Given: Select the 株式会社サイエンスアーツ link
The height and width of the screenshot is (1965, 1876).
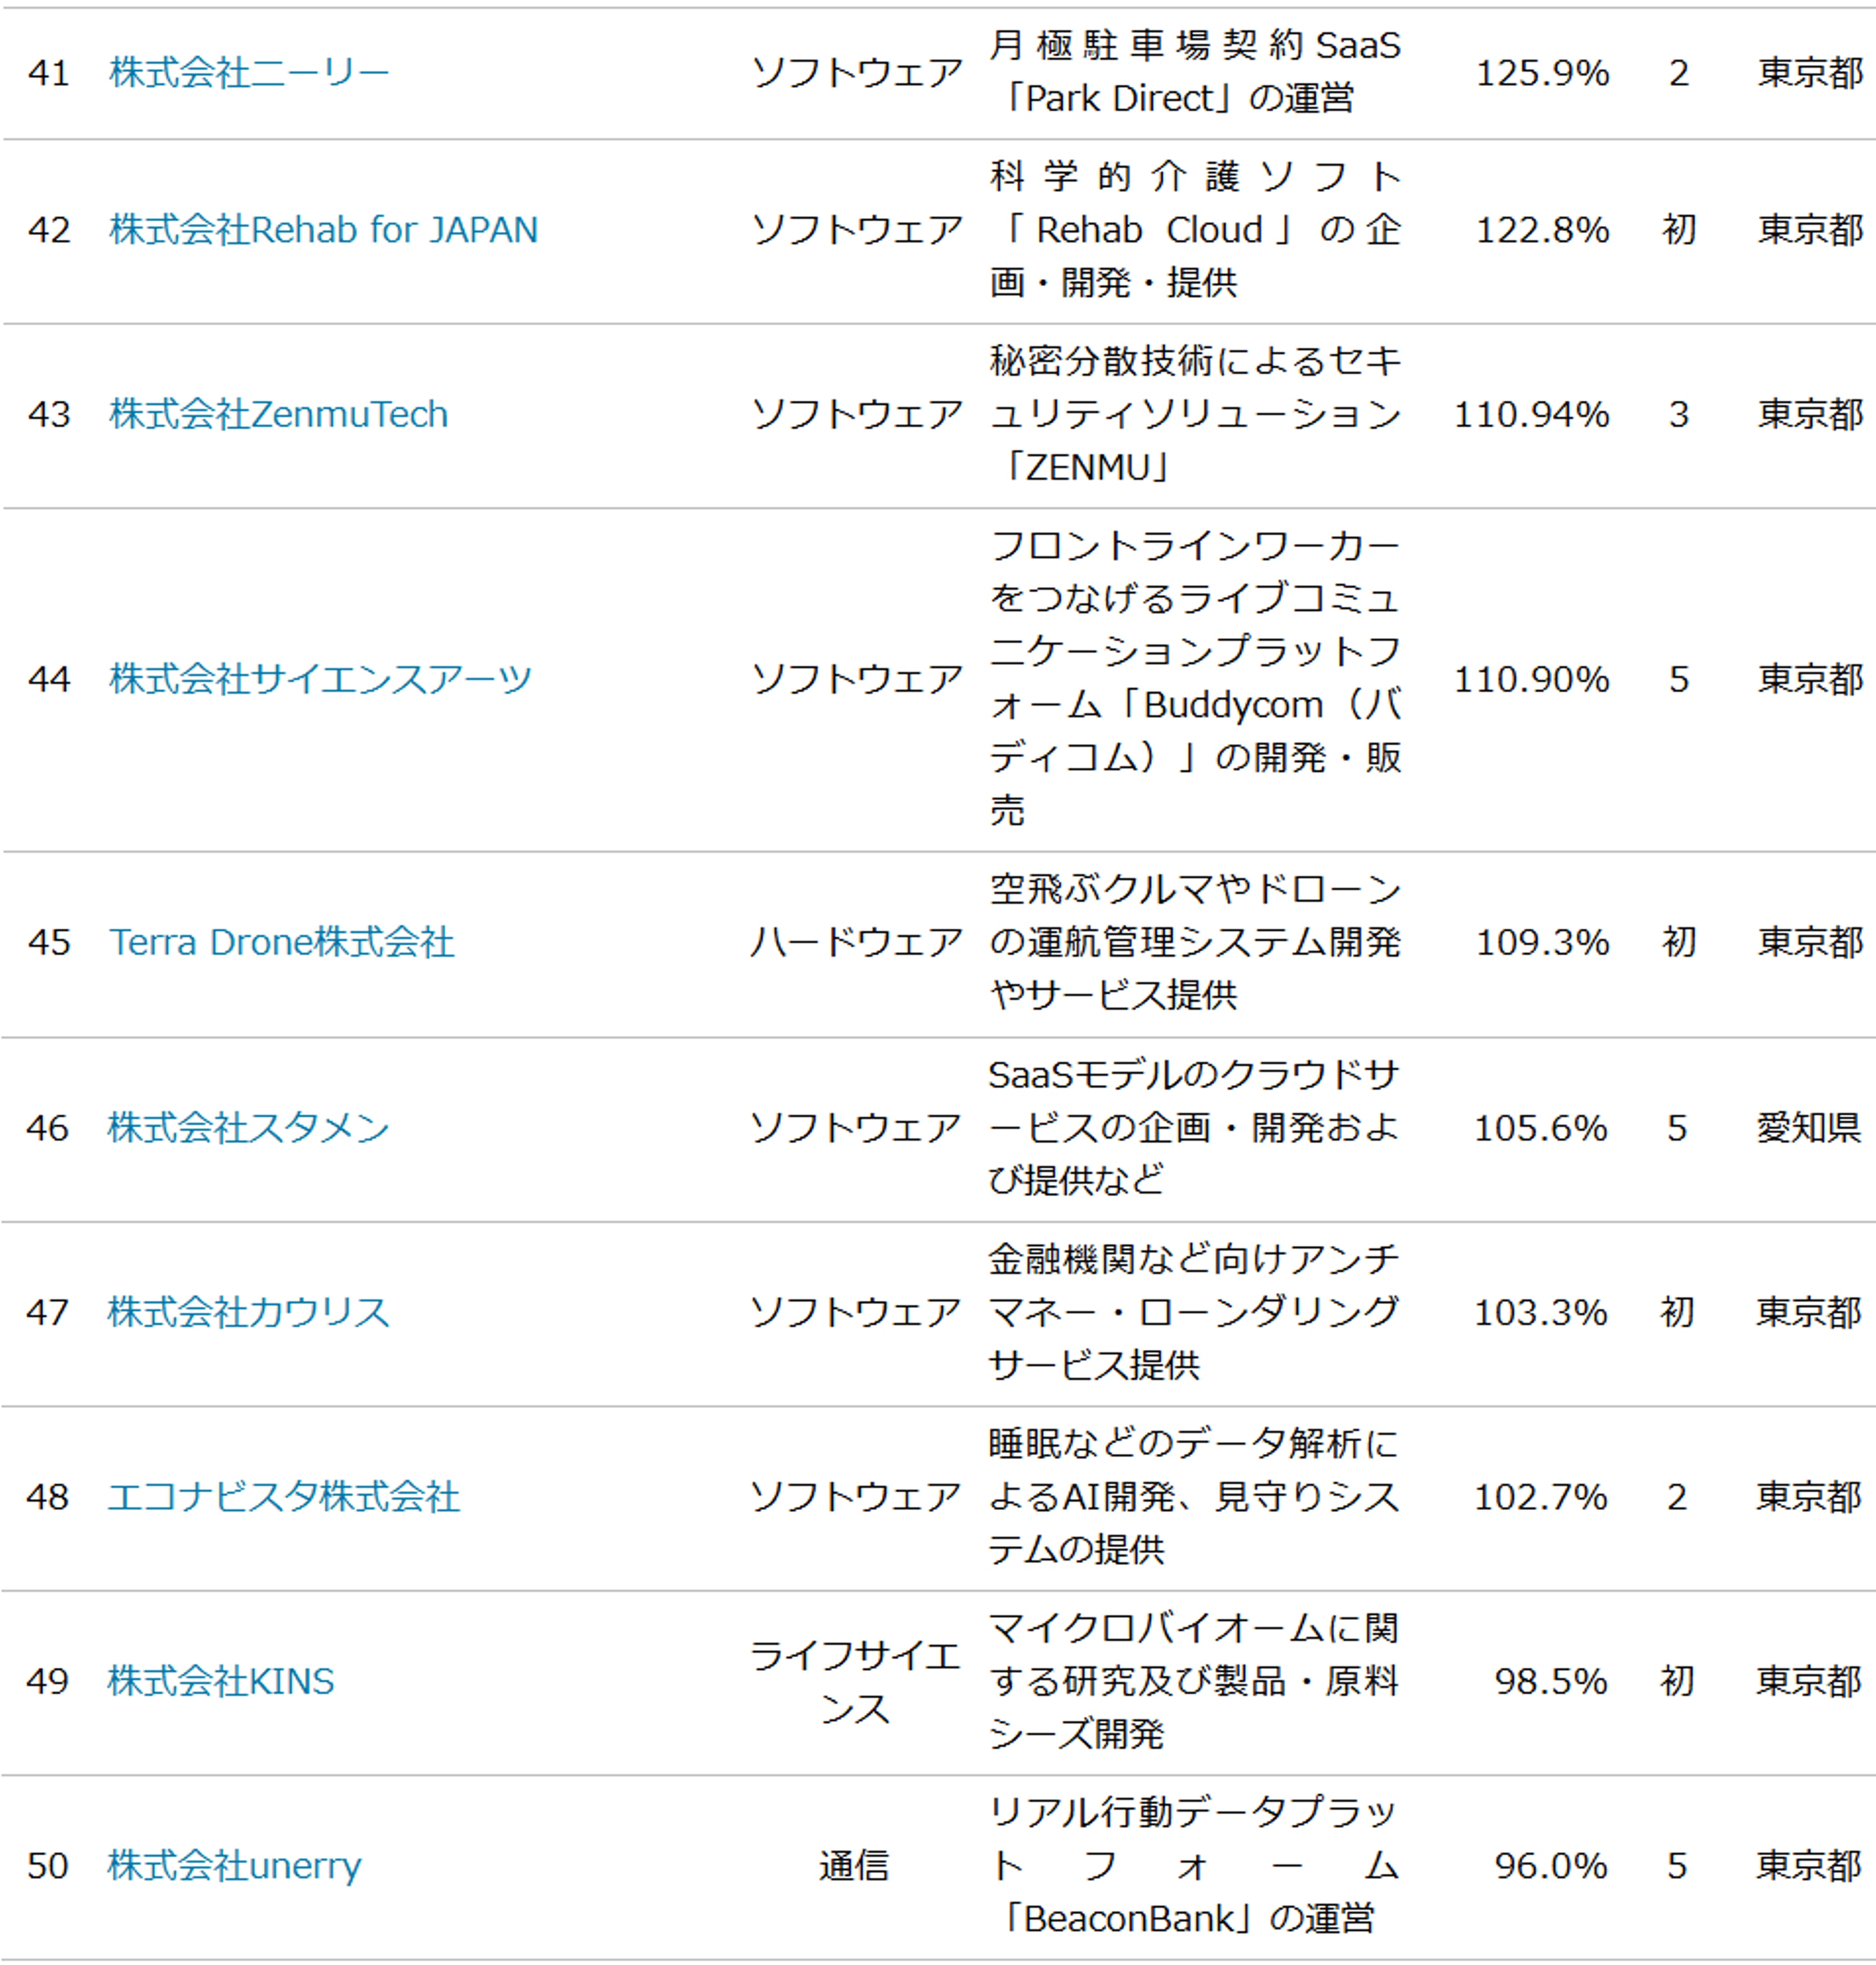Looking at the screenshot, I should coord(320,680).
